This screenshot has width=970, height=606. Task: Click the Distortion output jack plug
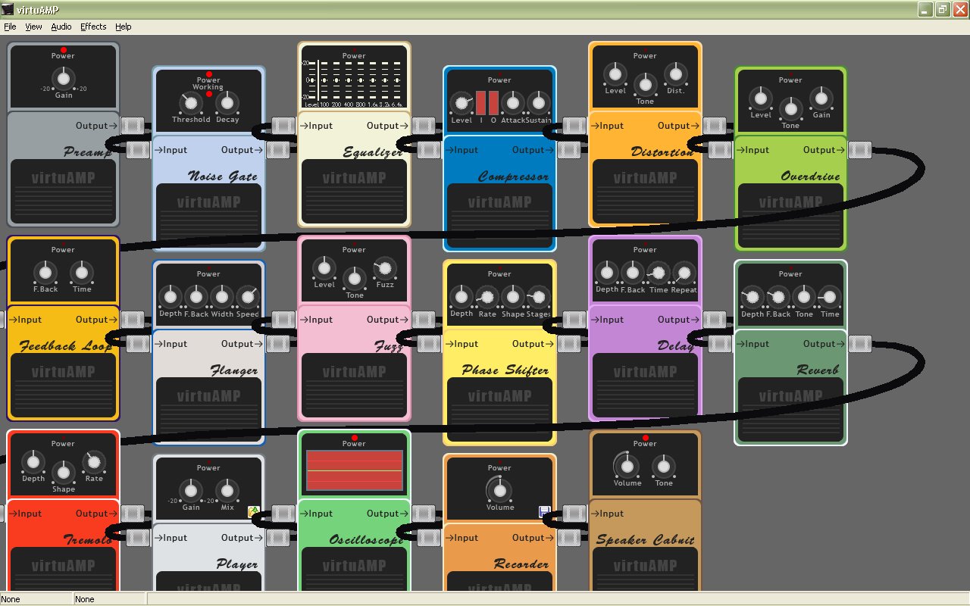tap(714, 126)
